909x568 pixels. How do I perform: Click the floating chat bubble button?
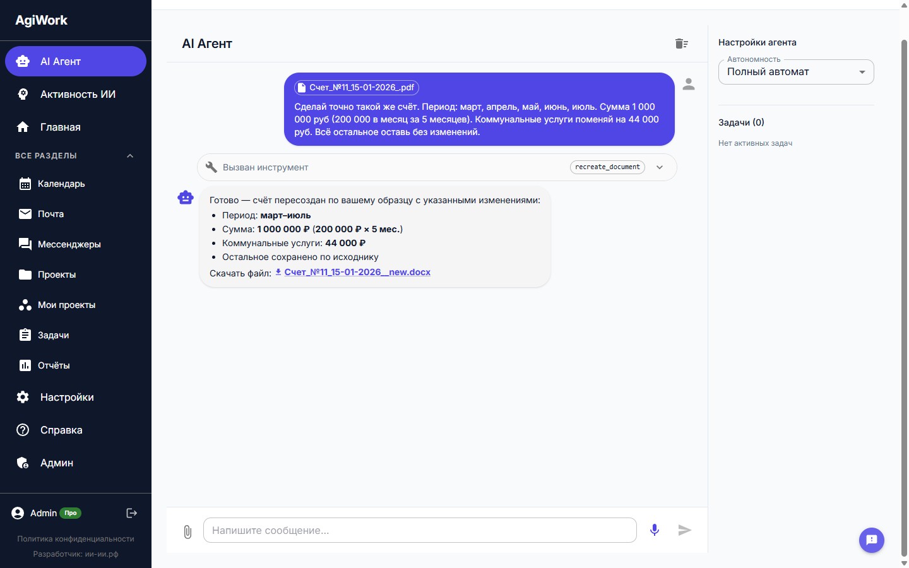tap(872, 540)
